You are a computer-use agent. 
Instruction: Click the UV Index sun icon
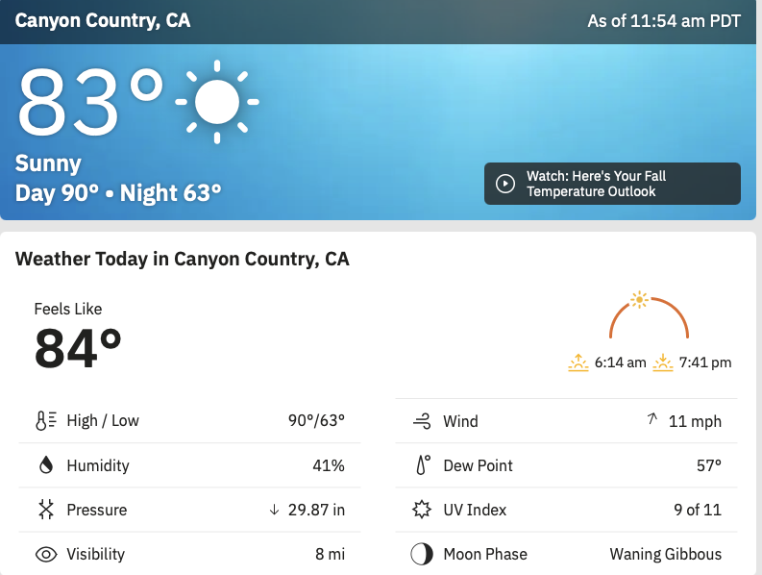point(422,510)
